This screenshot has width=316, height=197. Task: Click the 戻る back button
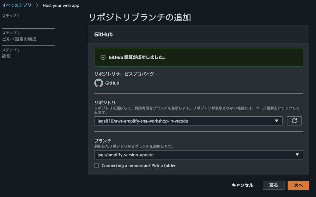click(273, 185)
